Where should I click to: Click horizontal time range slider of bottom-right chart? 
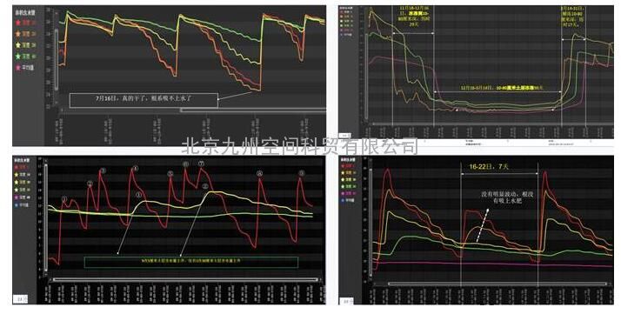pos(497,284)
